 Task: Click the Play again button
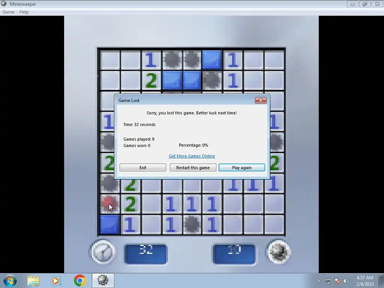click(x=242, y=168)
